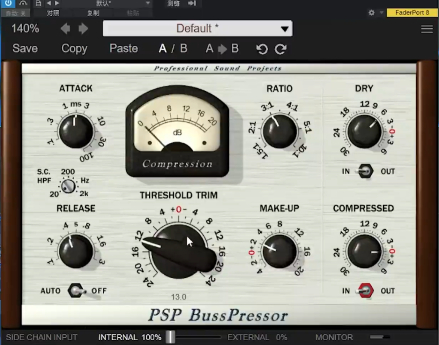The height and width of the screenshot is (345, 439).
Task: Click the 对照 compare button
Action: click(53, 13)
